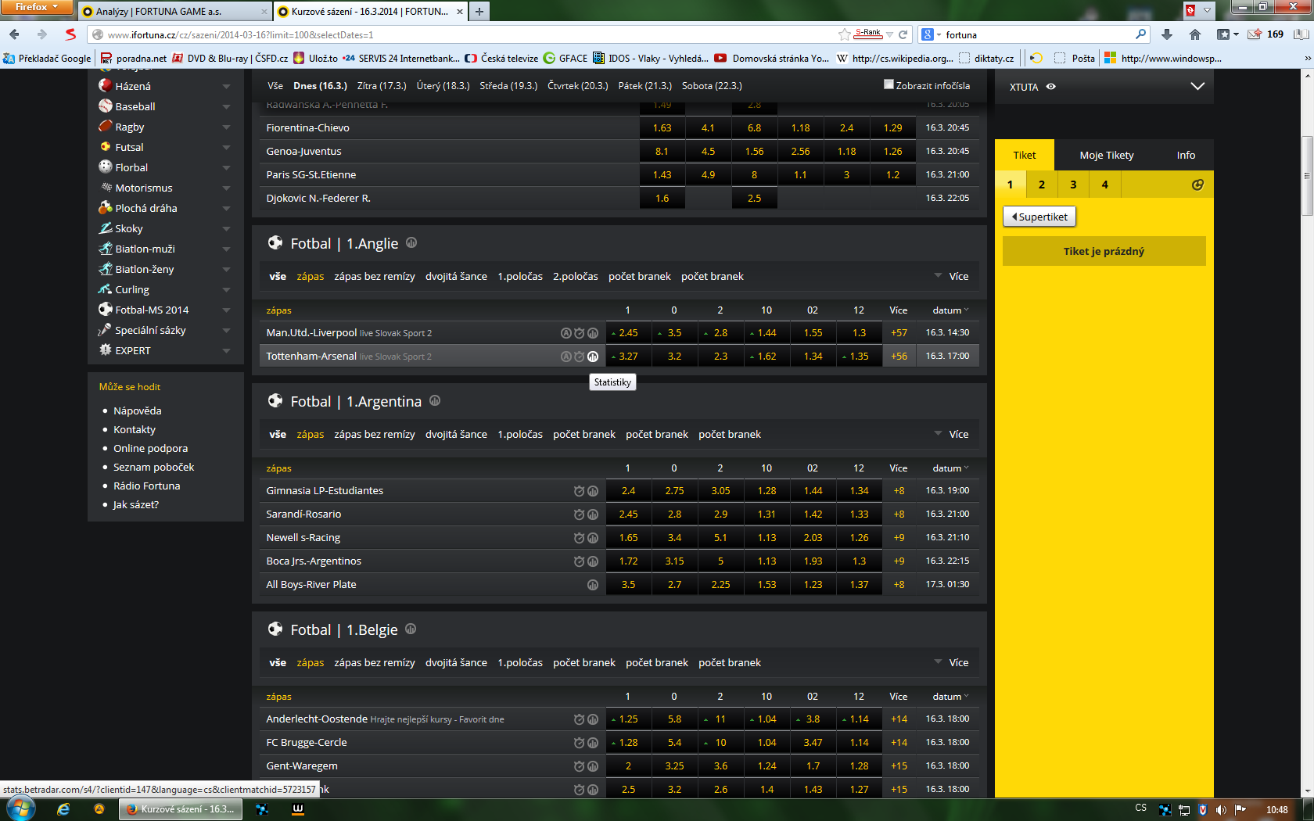Click the fortuna search input field
This screenshot has width=1314, height=821.
(1038, 34)
